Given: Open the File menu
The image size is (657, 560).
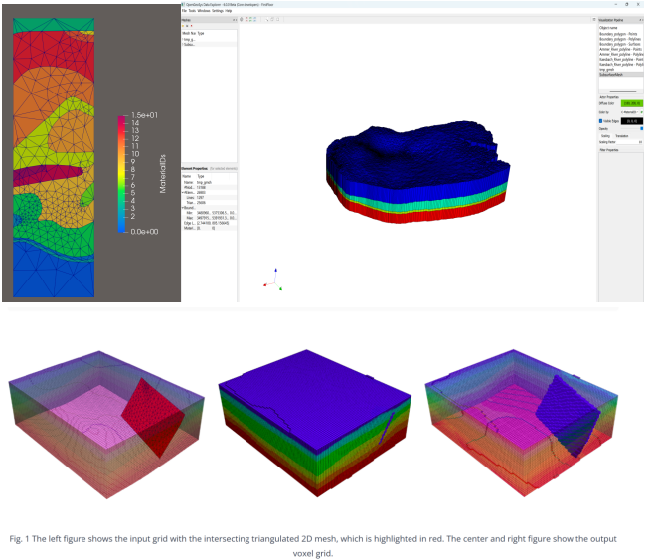Looking at the screenshot, I should (x=184, y=11).
